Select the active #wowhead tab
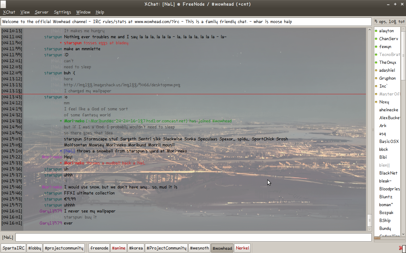The width and height of the screenshot is (406, 253). pos(222,248)
